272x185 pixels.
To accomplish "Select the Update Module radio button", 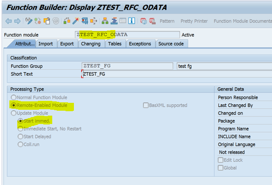I will point(13,113).
